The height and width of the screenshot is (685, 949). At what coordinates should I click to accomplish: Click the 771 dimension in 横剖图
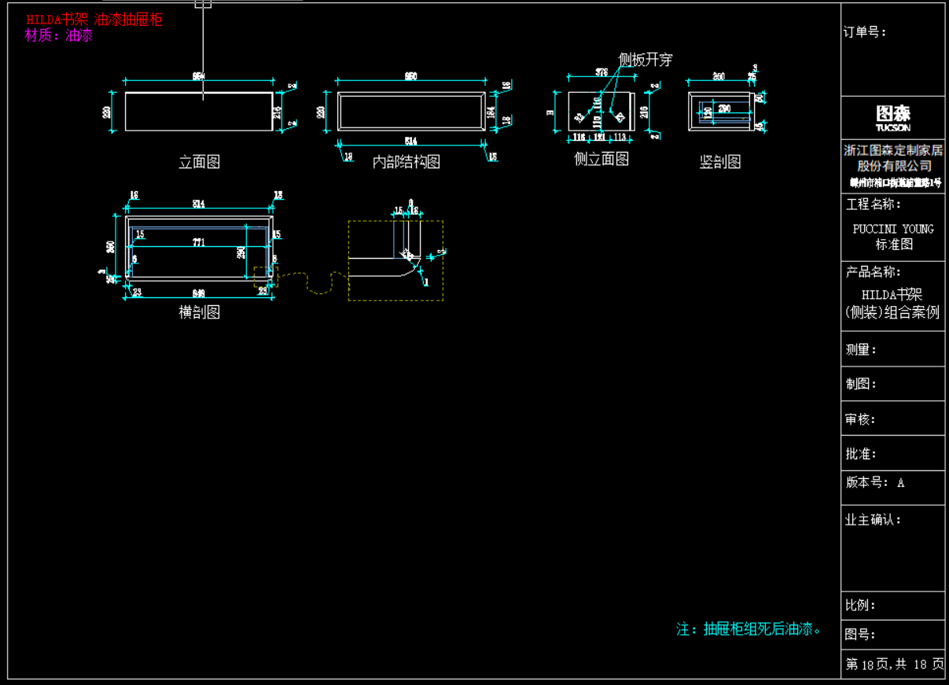tap(199, 243)
